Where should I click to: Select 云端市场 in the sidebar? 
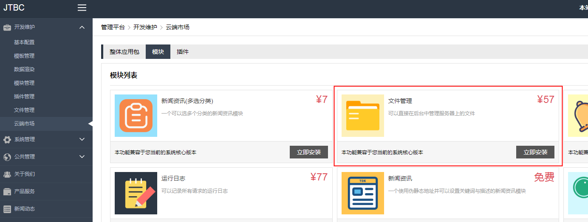pos(24,124)
